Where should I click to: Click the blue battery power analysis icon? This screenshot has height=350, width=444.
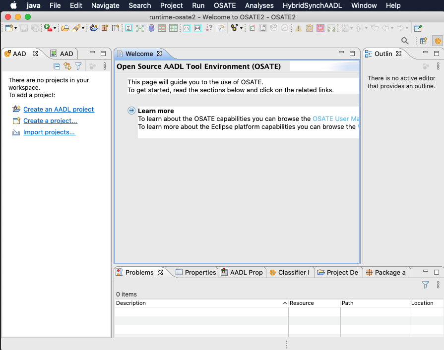(151, 28)
